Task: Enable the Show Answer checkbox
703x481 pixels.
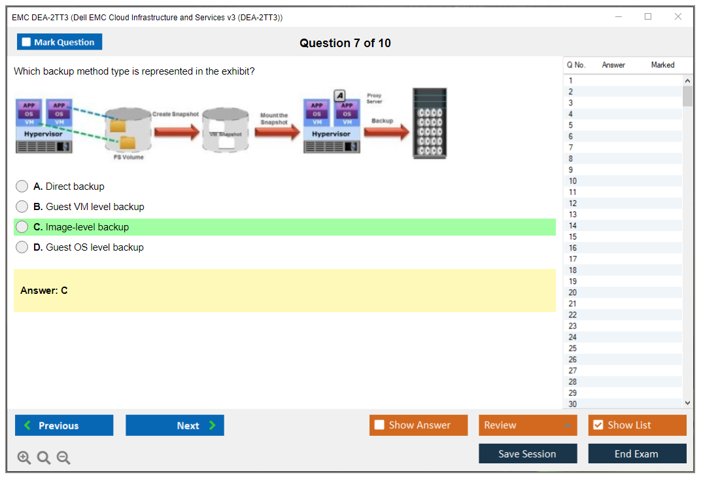Action: 379,425
